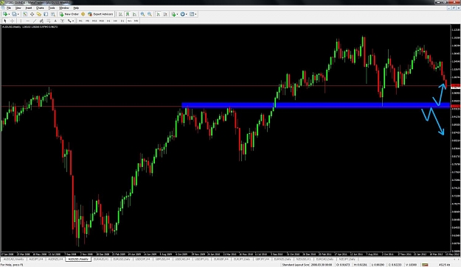The width and height of the screenshot is (461, 267).
Task: Select the Text Label tool
Action: 63,21
